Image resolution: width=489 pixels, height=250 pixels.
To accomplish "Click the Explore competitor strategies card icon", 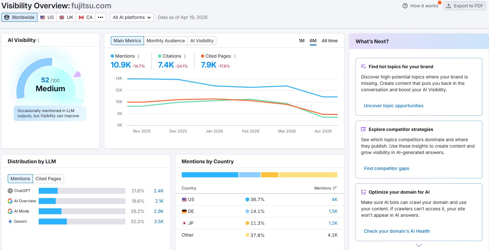I will (363, 129).
